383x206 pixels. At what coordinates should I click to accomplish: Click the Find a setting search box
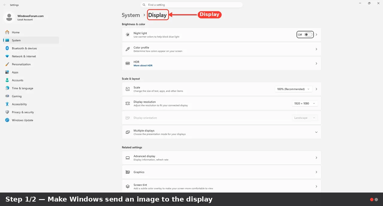click(x=191, y=5)
